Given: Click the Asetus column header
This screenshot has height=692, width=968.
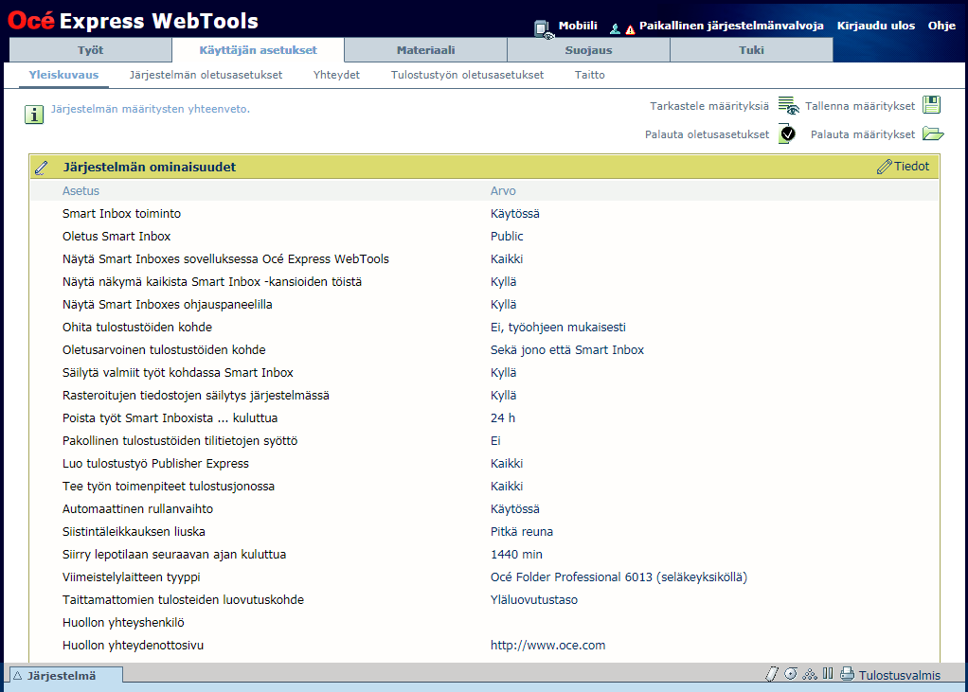Looking at the screenshot, I should 81,191.
